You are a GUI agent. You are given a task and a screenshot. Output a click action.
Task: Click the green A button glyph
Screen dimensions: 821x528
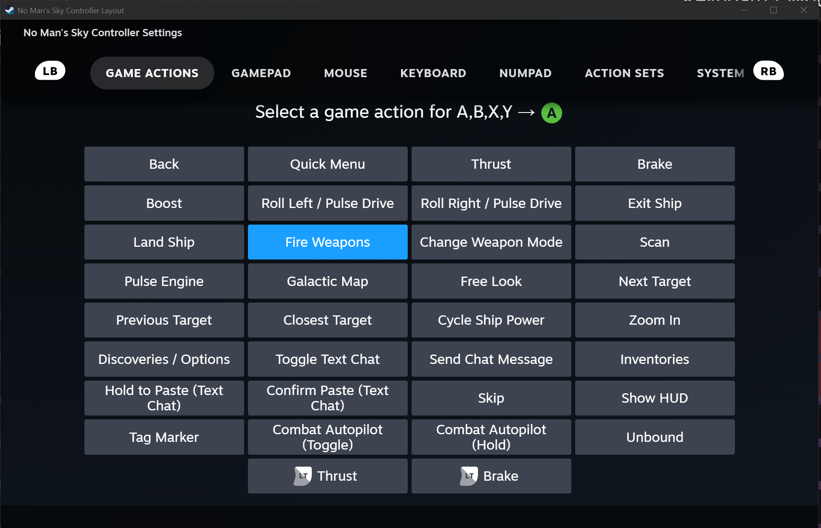click(x=551, y=113)
